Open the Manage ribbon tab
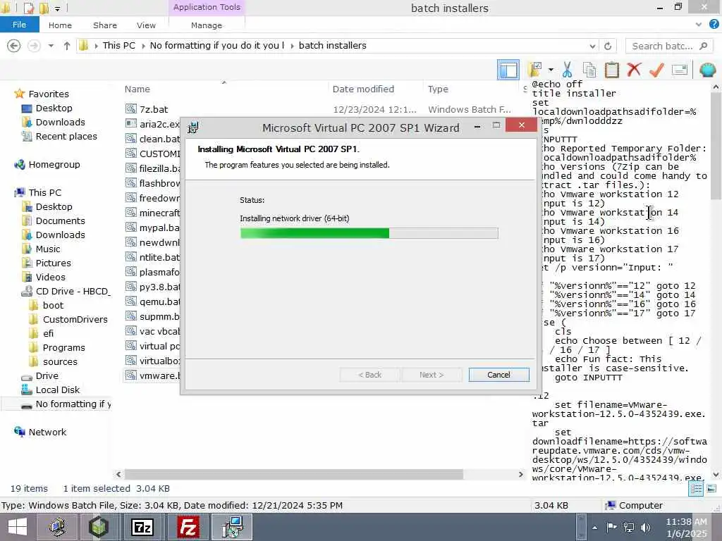 click(207, 25)
